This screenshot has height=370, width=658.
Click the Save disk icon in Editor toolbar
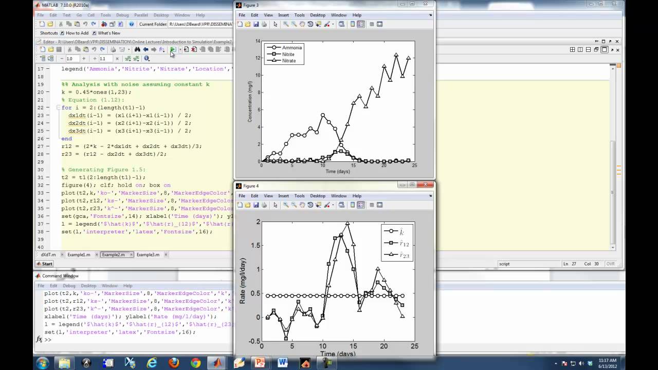[59, 49]
